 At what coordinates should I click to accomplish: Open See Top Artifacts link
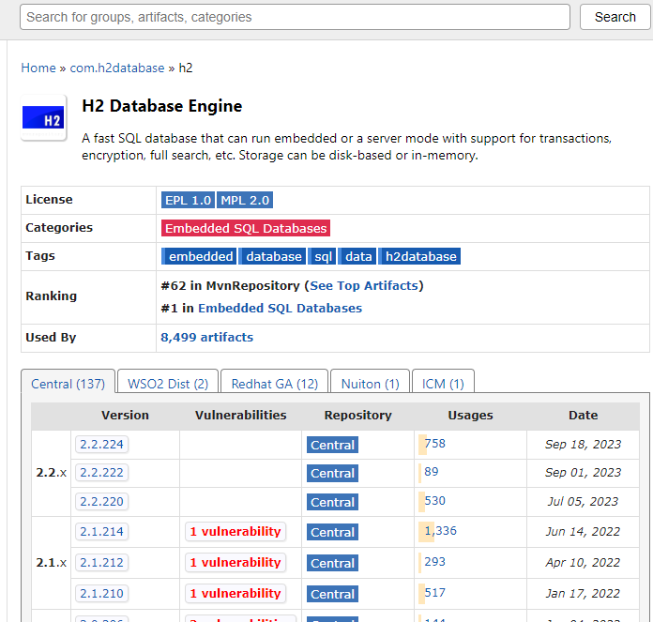tap(364, 285)
